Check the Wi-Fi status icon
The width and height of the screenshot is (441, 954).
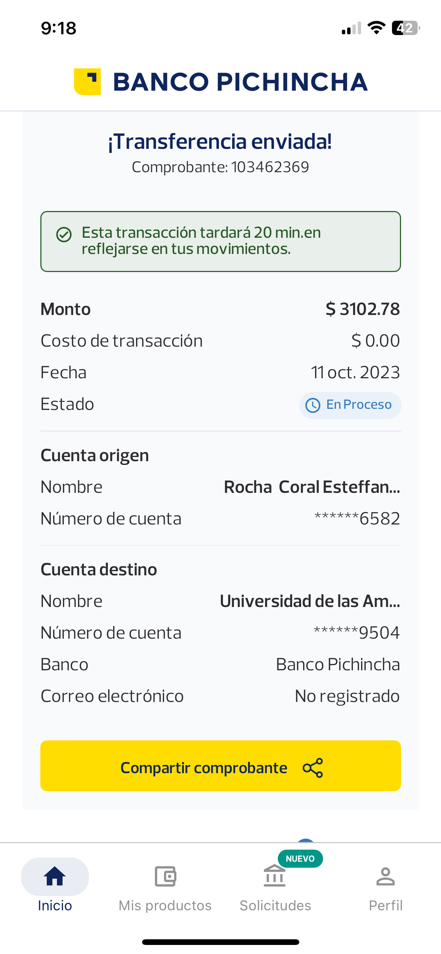point(376,28)
